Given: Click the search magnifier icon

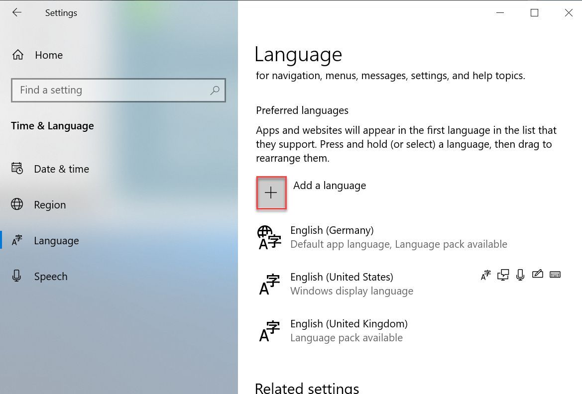Looking at the screenshot, I should coord(215,90).
